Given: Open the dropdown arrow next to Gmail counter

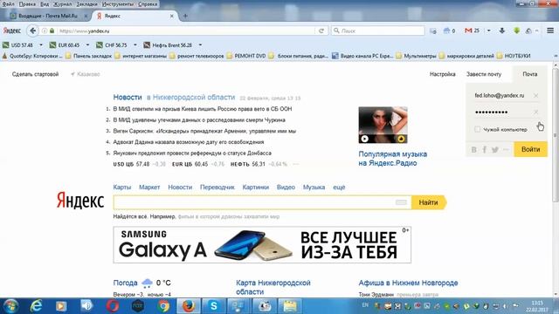Looking at the screenshot, I should pyautogui.click(x=489, y=31).
